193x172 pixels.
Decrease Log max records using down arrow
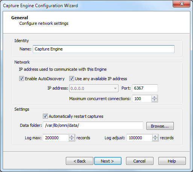point(71,139)
